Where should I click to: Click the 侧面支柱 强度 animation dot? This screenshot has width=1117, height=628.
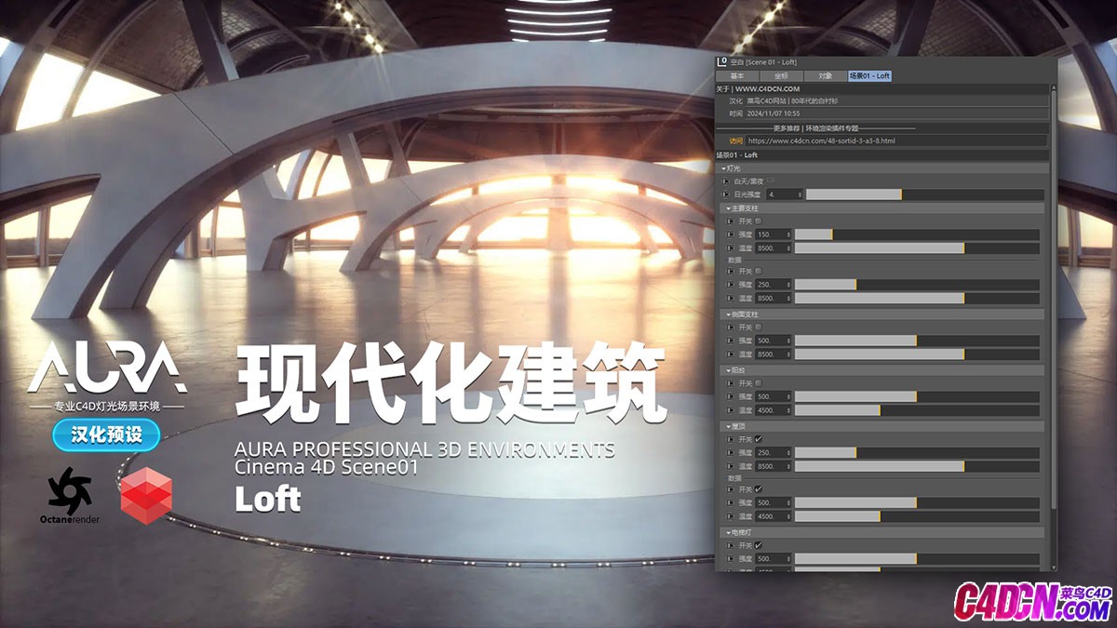[x=732, y=341]
